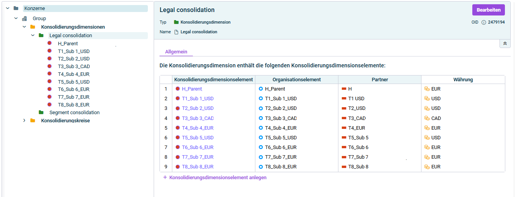Select T5_Sub 5_USD in the tree
The width and height of the screenshot is (515, 197).
74,82
